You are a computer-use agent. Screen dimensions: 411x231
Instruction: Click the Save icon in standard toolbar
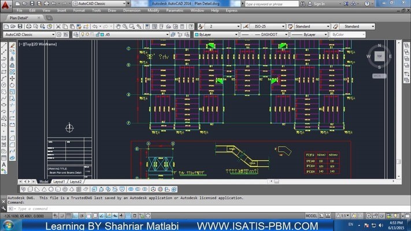click(x=20, y=27)
